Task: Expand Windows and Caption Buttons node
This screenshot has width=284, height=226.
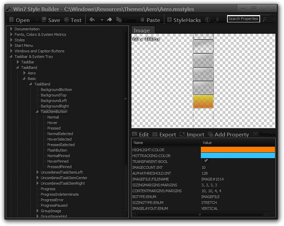Action: click(11, 51)
